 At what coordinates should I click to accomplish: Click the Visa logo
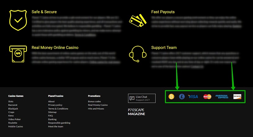pos(193,97)
